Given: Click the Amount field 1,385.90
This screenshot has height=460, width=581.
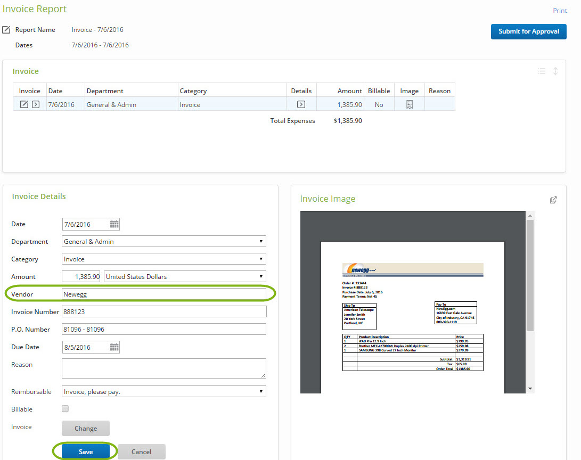Looking at the screenshot, I should (81, 277).
